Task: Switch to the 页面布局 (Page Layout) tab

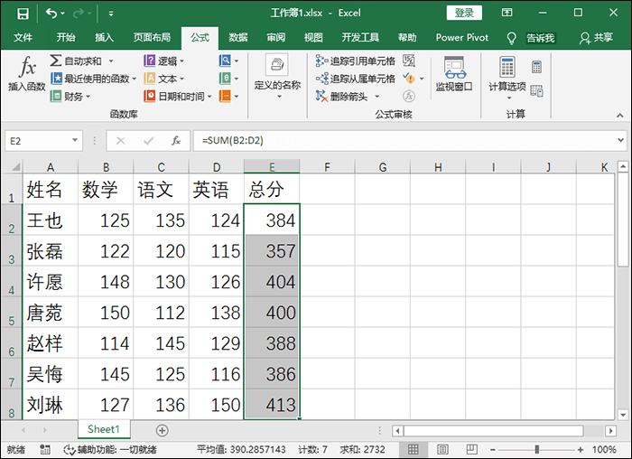Action: pyautogui.click(x=152, y=38)
